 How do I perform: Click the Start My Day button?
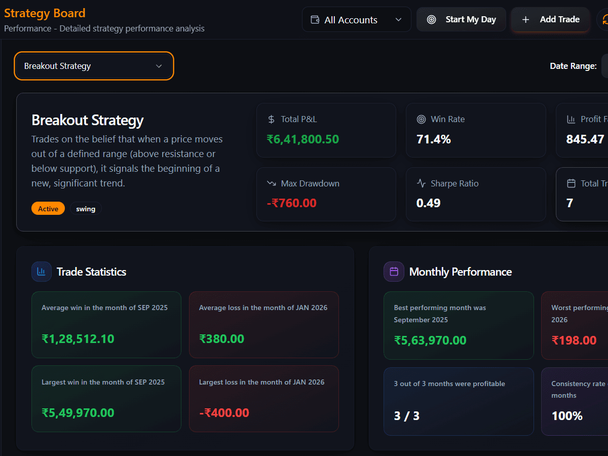pos(461,19)
